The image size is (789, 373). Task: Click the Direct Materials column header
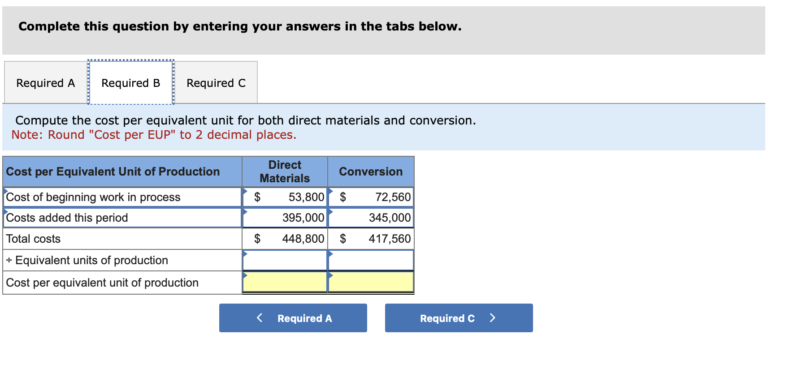point(285,171)
